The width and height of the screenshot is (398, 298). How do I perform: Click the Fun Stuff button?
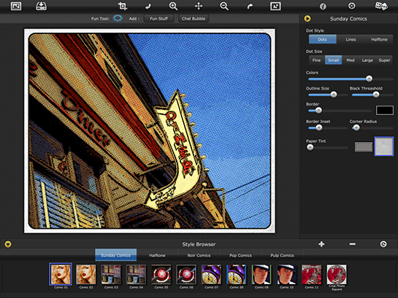(x=159, y=18)
